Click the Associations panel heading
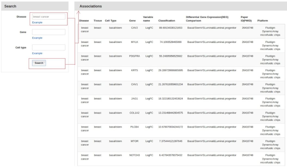This screenshot has height=167, width=287. tap(91, 6)
